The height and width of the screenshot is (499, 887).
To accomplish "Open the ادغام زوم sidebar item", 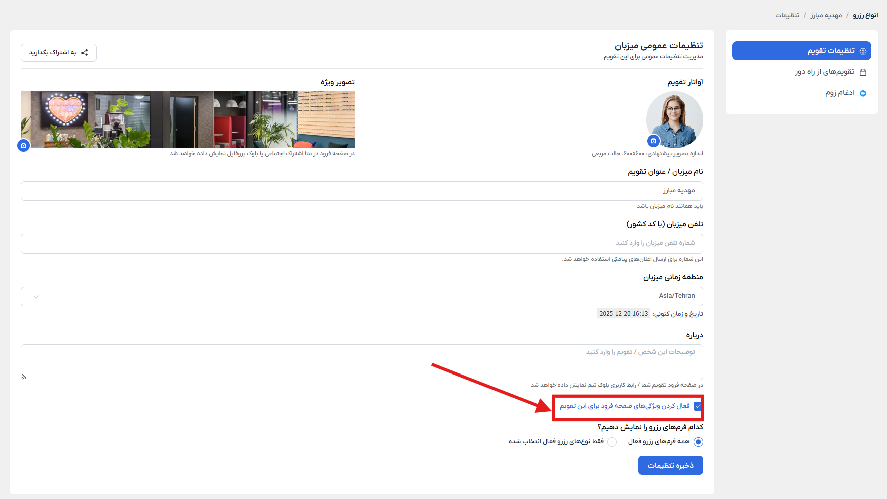I will tap(839, 93).
